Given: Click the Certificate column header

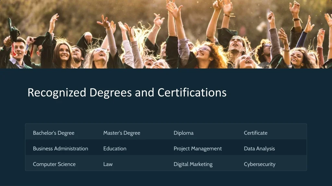Looking at the screenshot, I should click(x=255, y=133).
